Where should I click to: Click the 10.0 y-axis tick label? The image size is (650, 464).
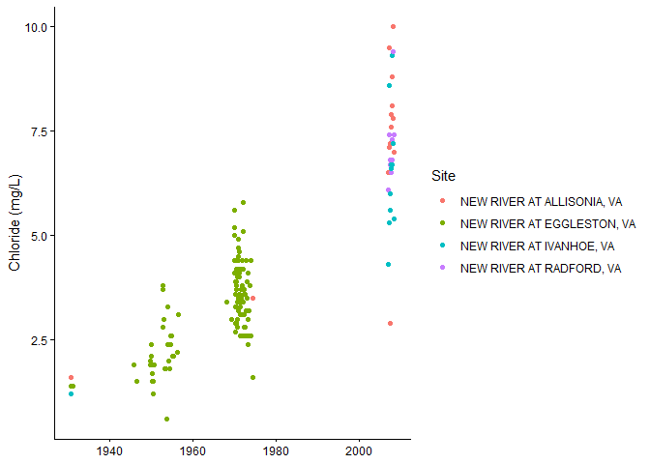point(36,27)
